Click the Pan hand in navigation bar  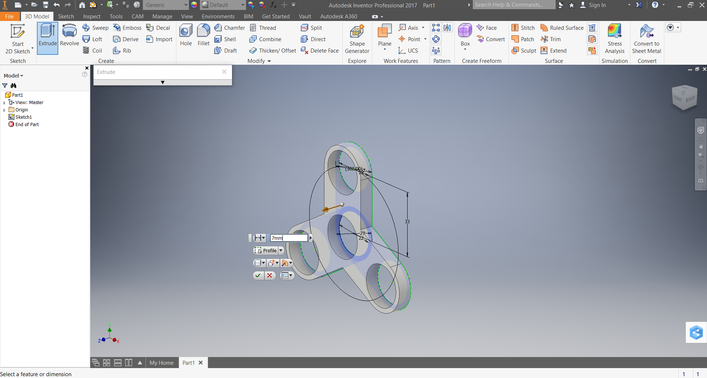click(701, 146)
